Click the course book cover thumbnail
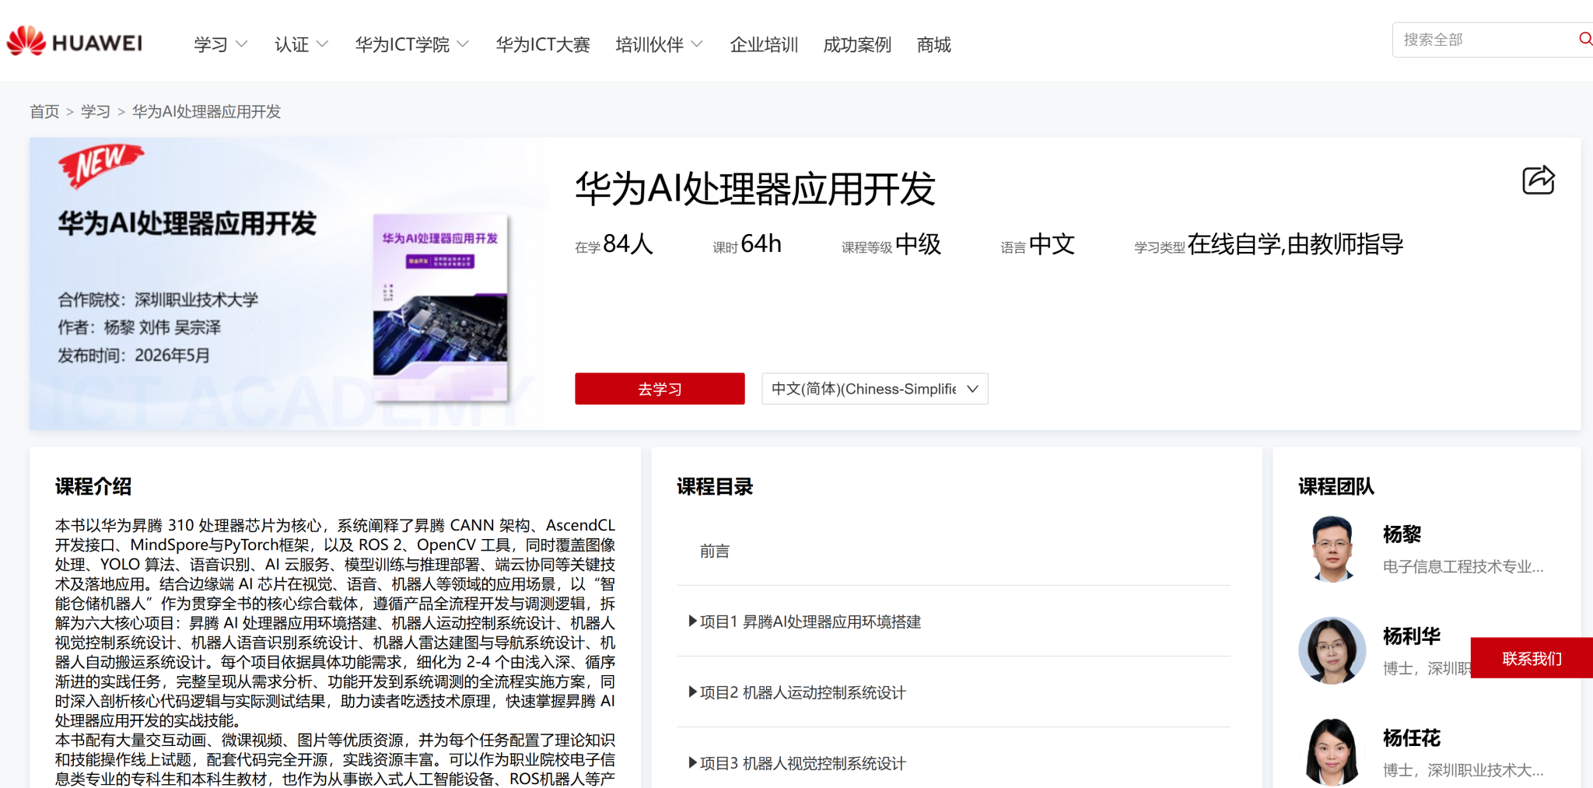 440,307
